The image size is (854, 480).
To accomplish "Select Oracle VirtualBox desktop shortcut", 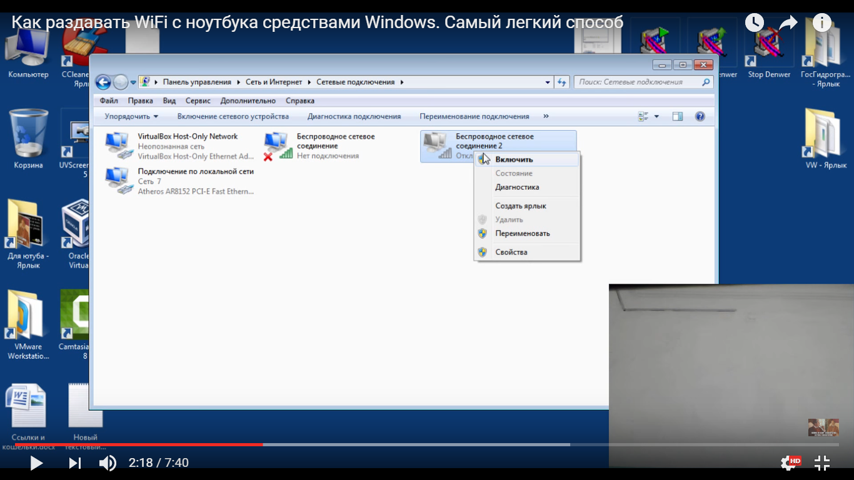I will pos(76,234).
